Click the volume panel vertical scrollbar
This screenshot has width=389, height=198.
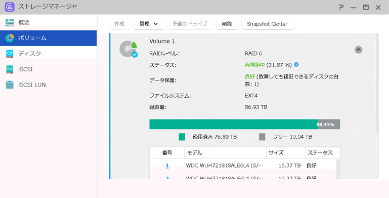tap(377, 83)
